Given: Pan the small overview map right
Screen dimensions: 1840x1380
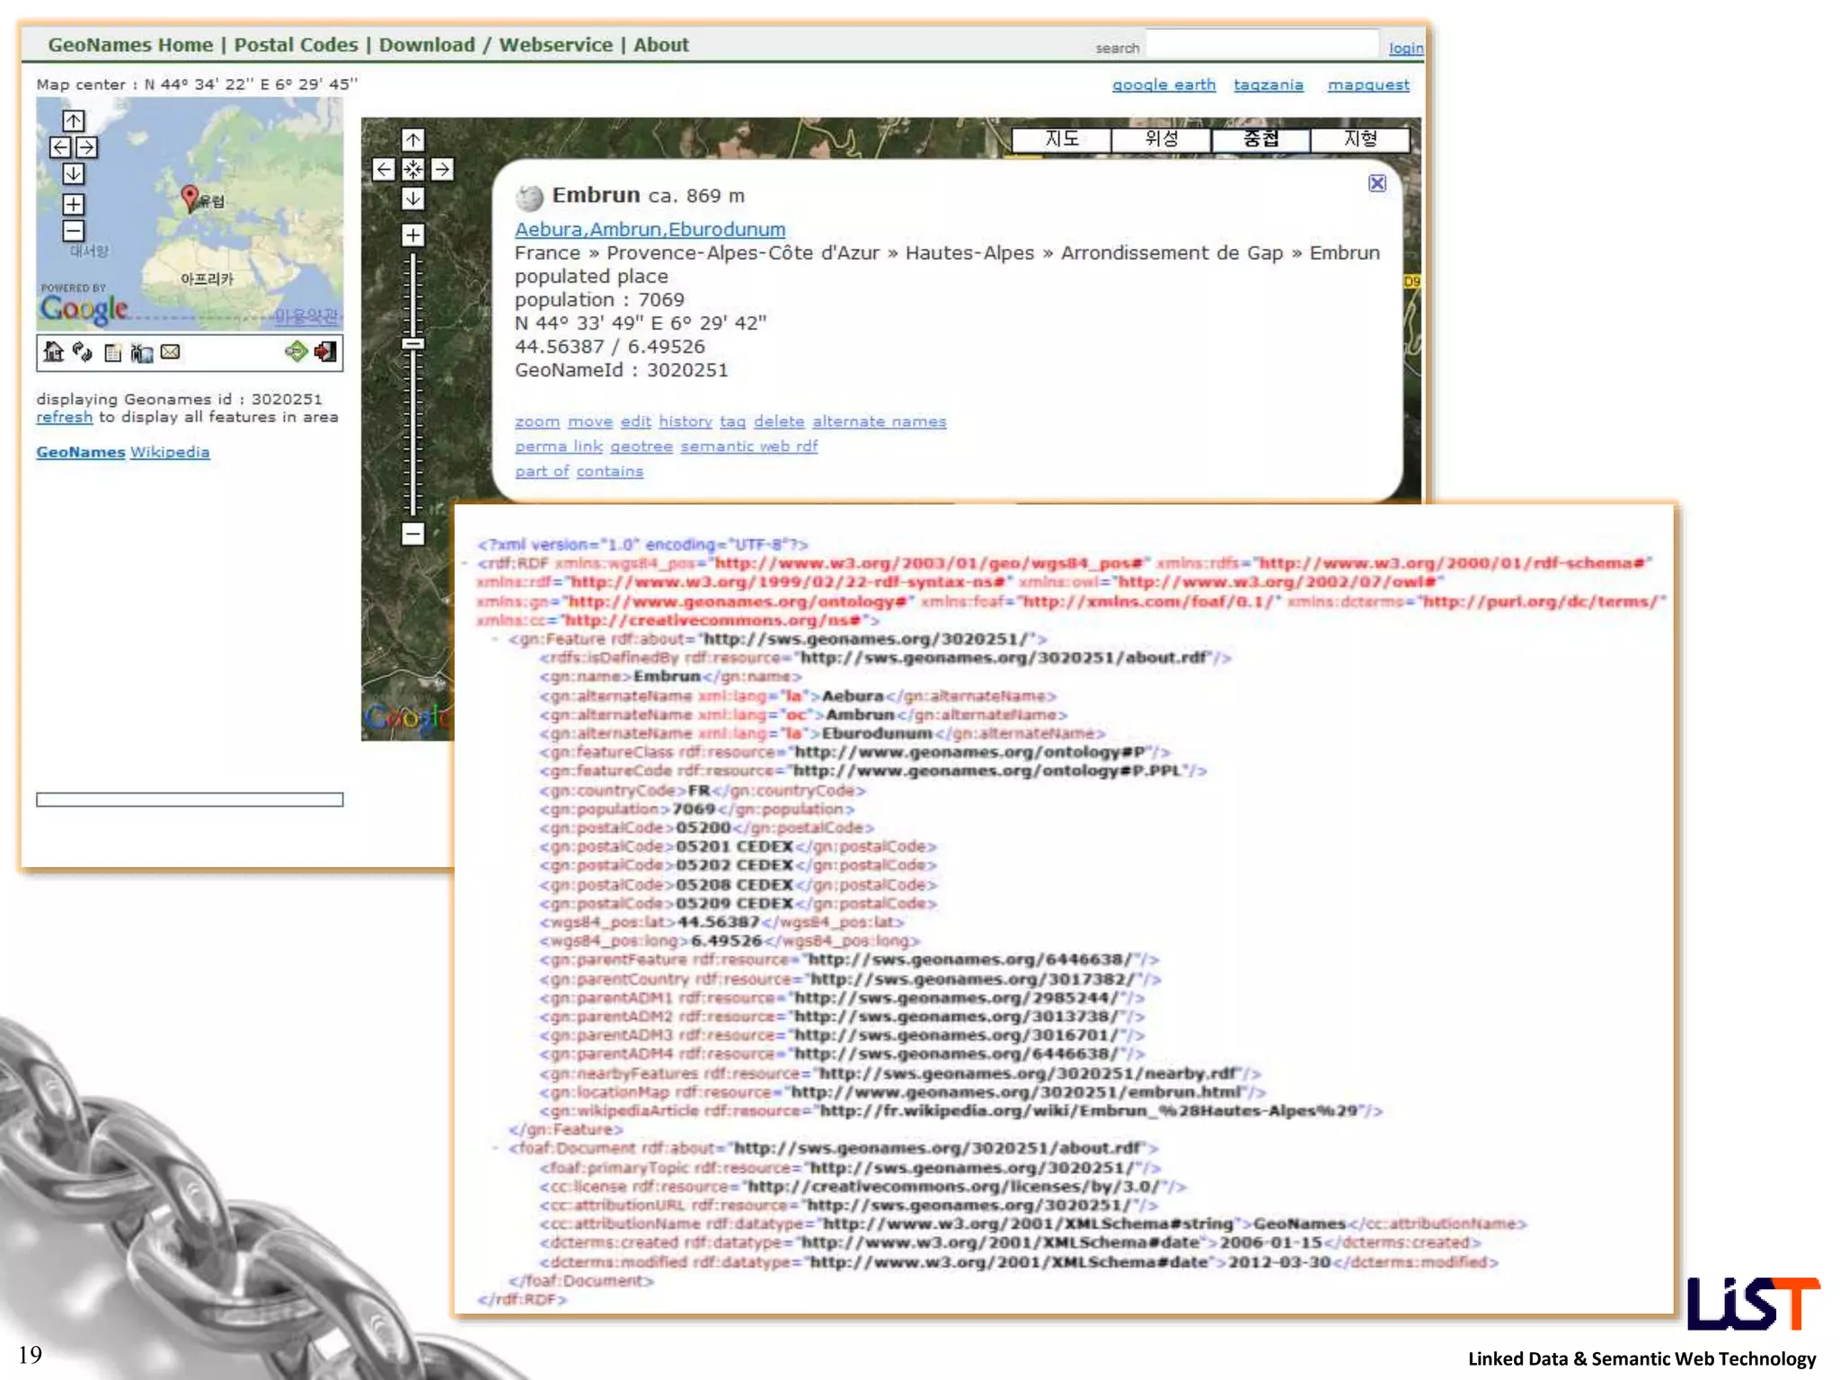Looking at the screenshot, I should tap(87, 147).
